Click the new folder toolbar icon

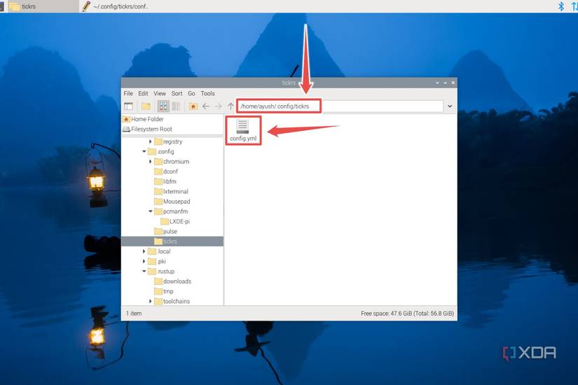tap(146, 106)
